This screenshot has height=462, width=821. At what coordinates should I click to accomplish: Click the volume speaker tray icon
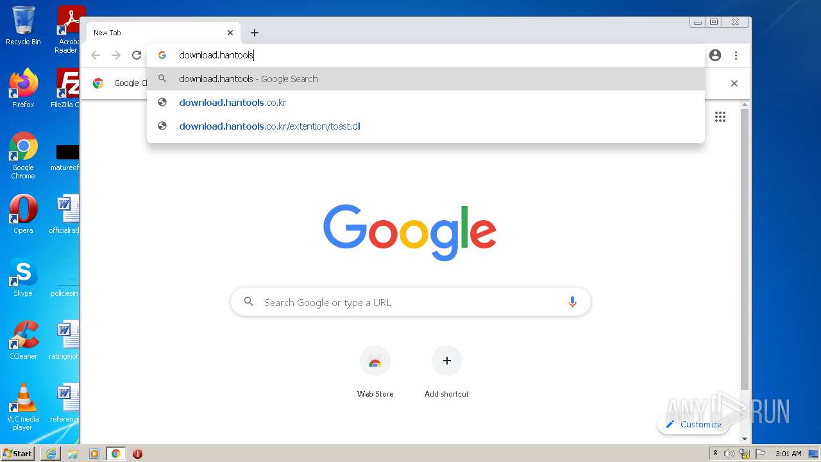click(x=729, y=454)
